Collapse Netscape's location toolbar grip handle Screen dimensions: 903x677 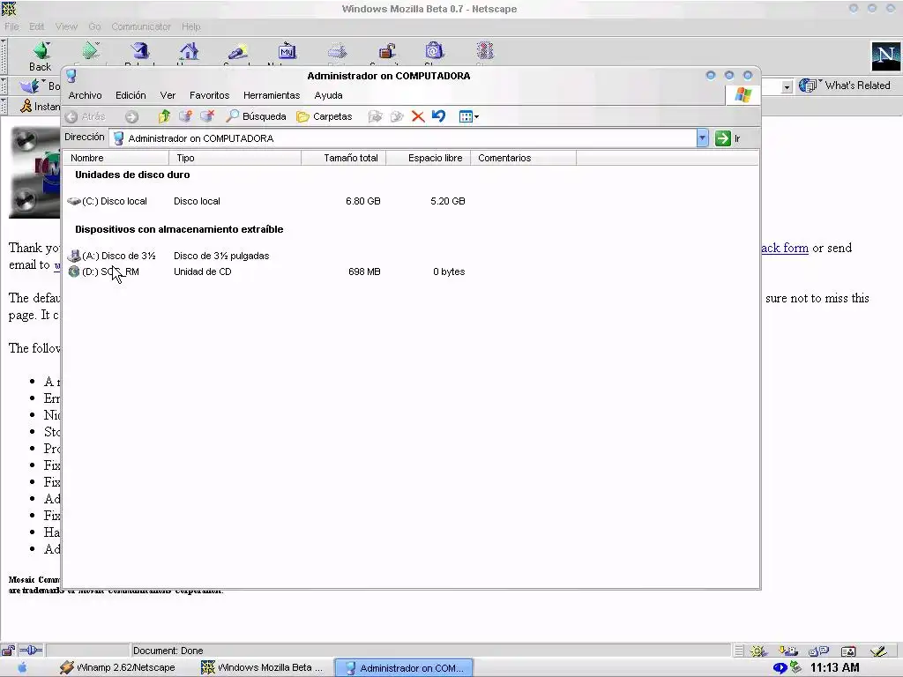4,86
